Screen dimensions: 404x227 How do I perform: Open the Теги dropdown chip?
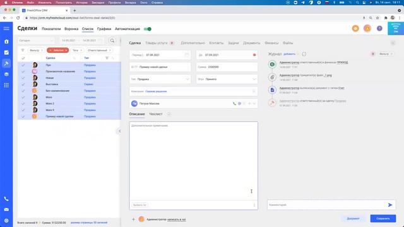[x=77, y=50]
